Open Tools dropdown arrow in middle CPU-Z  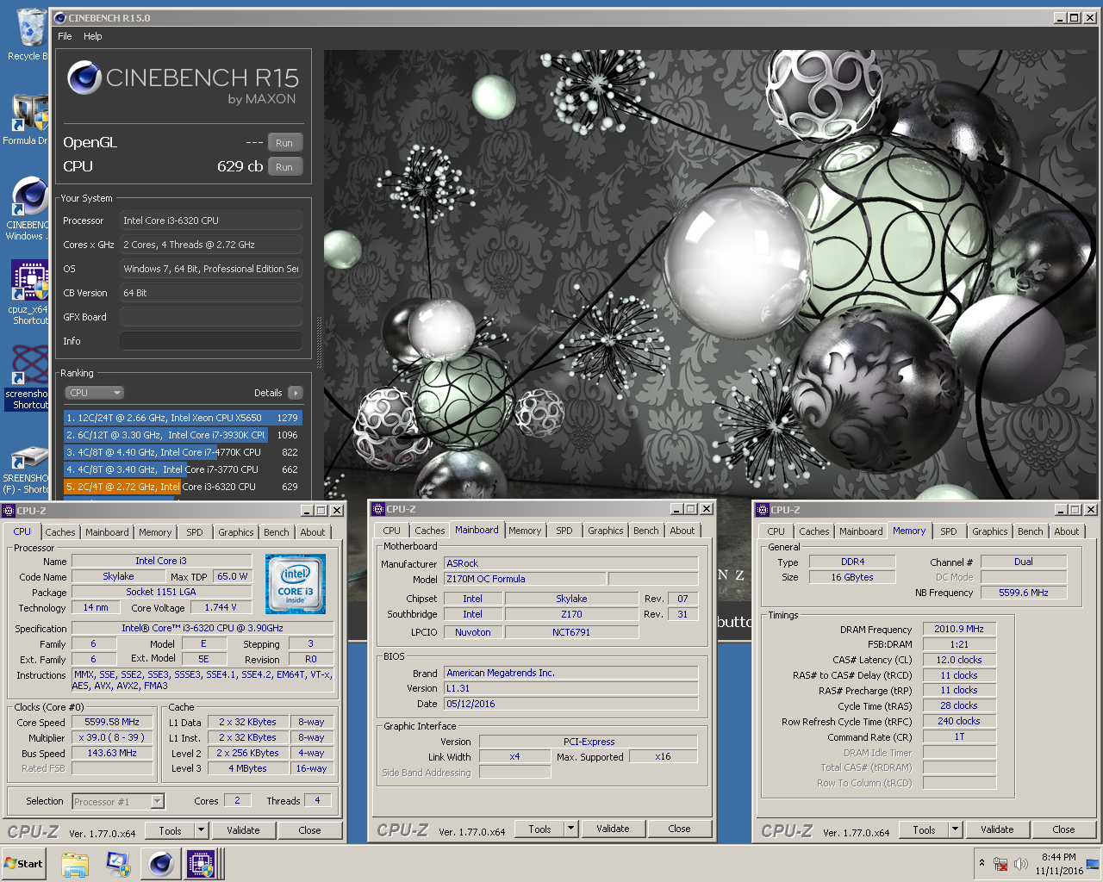(570, 829)
